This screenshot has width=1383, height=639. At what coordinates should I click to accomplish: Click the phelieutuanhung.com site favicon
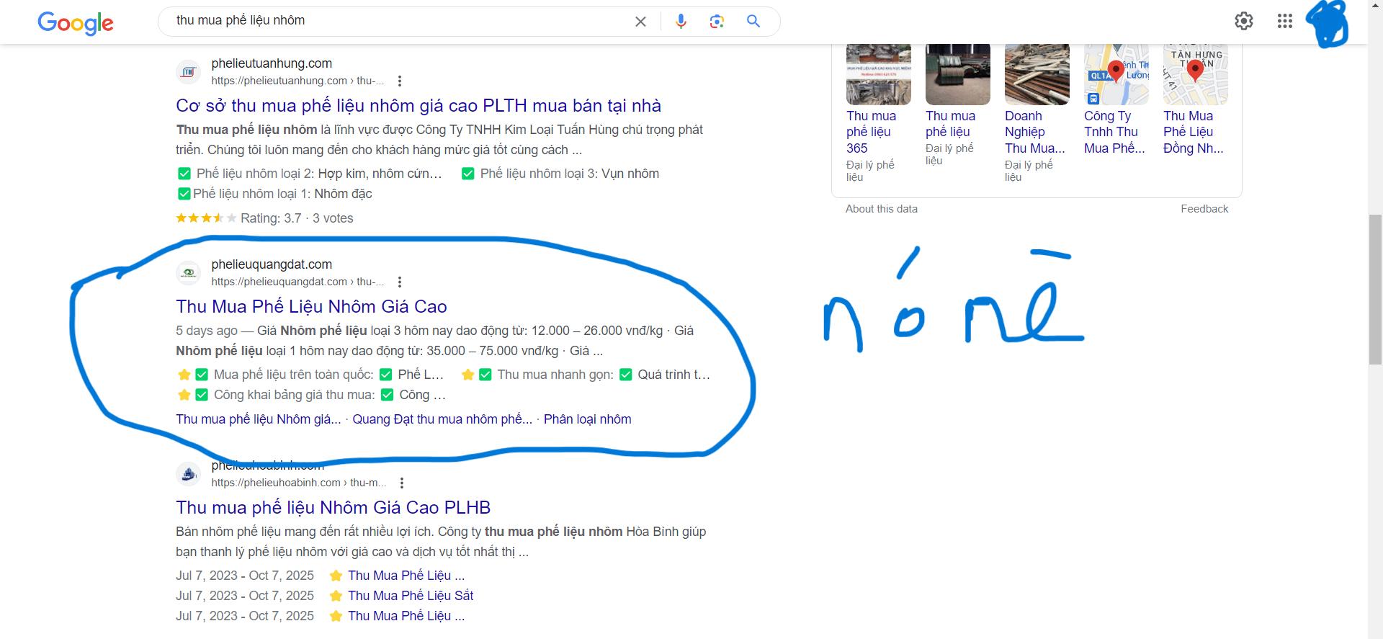[x=189, y=72]
